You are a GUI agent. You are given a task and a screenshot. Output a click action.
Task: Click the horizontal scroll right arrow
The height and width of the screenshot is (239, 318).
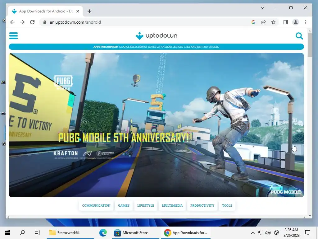pos(305,217)
